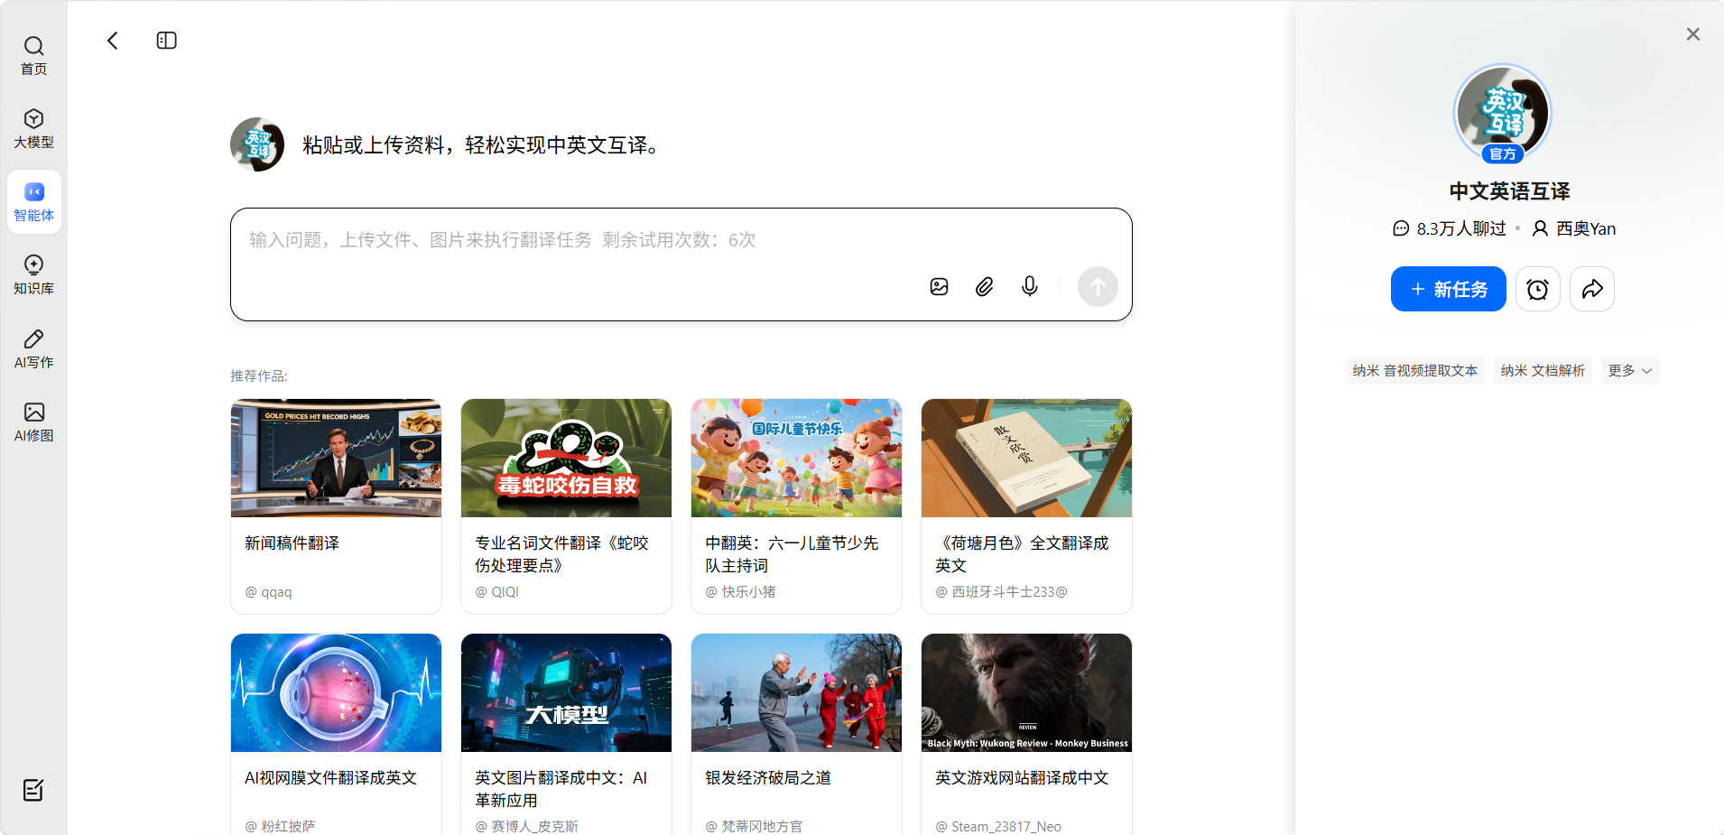Open the 新闻稿件翻译 recommended card
Viewport: 1724px width, 835px height.
pyautogui.click(x=336, y=506)
